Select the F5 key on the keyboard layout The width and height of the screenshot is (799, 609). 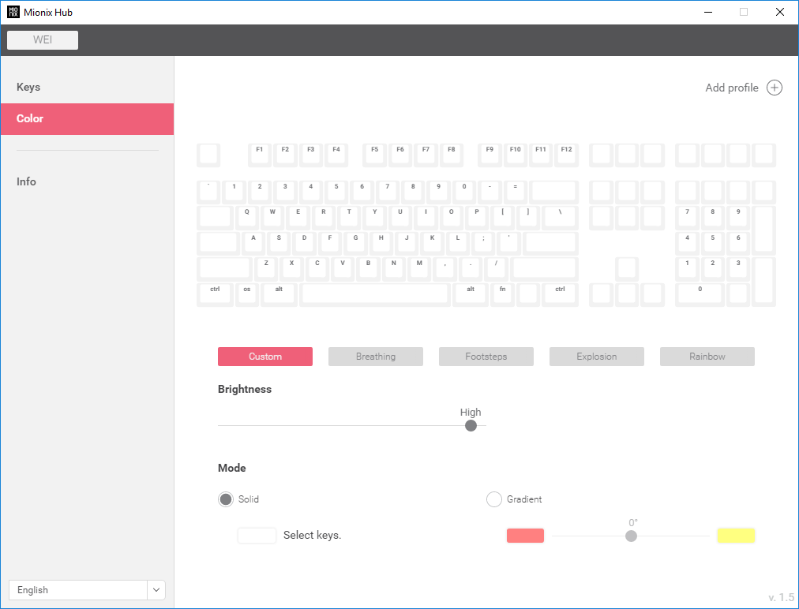[x=374, y=155]
